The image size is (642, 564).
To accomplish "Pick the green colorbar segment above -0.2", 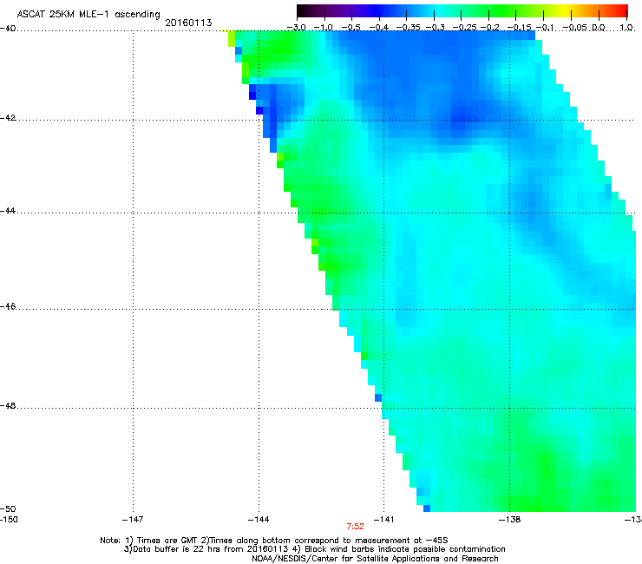I will pyautogui.click(x=488, y=11).
